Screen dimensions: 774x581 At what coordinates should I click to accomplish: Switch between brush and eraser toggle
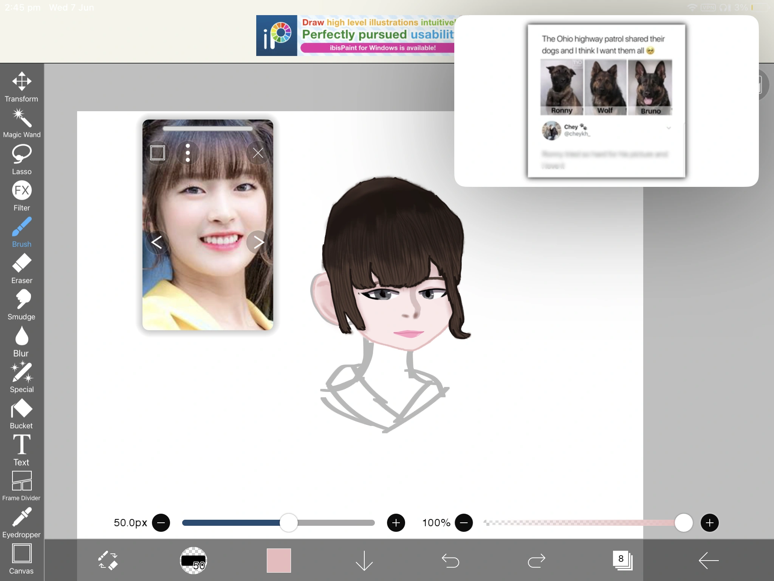pos(108,560)
